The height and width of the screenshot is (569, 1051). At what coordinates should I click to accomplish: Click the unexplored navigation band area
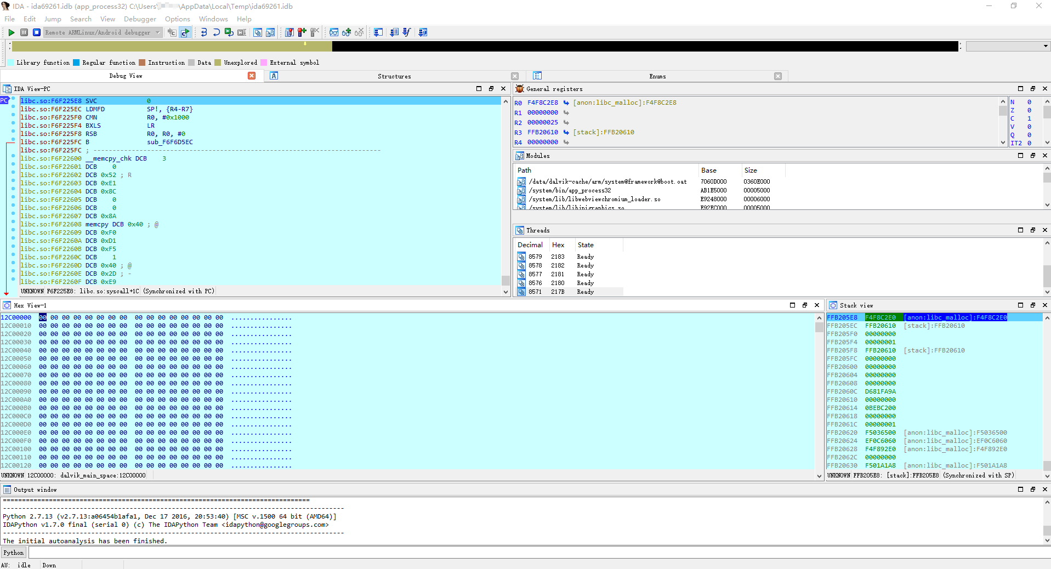tap(172, 47)
